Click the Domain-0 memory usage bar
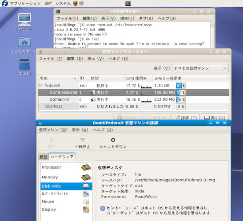243x221 pixels. (181, 99)
